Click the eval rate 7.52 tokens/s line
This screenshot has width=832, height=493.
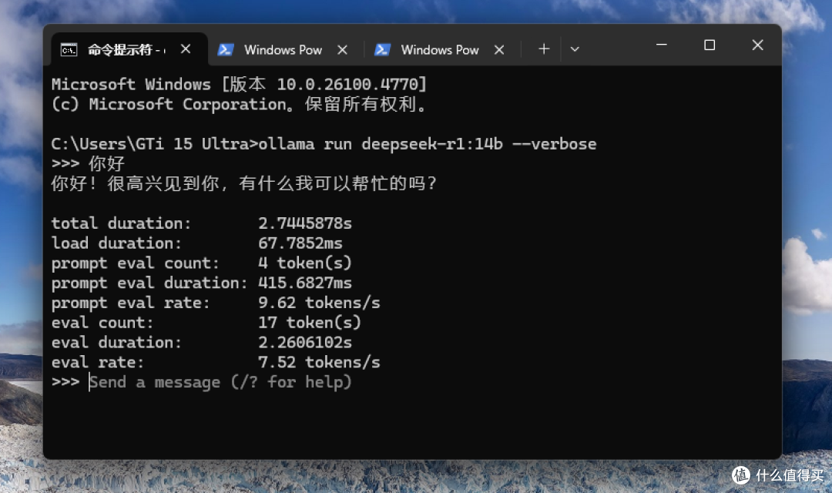[216, 363]
